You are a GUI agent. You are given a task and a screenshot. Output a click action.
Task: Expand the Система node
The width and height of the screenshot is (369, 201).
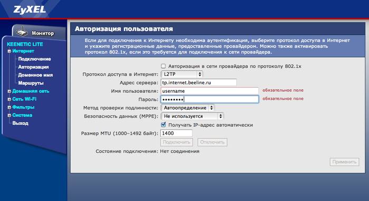pos(9,115)
